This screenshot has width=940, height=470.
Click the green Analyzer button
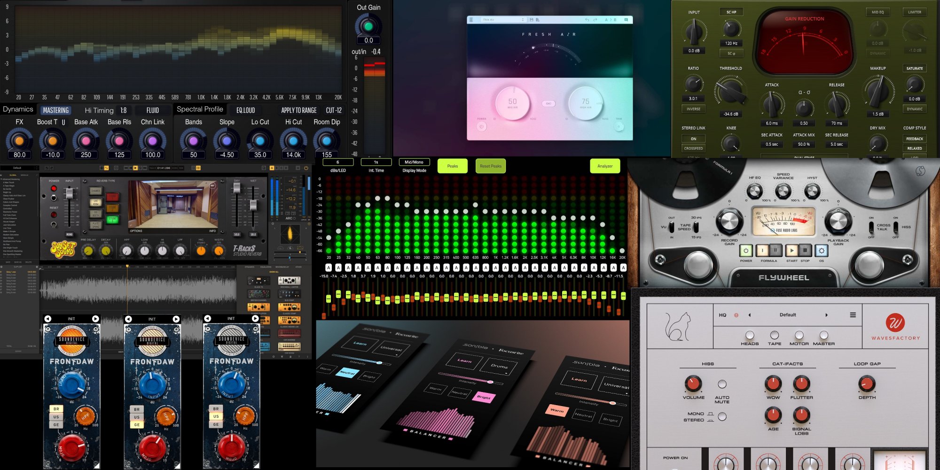pos(604,166)
